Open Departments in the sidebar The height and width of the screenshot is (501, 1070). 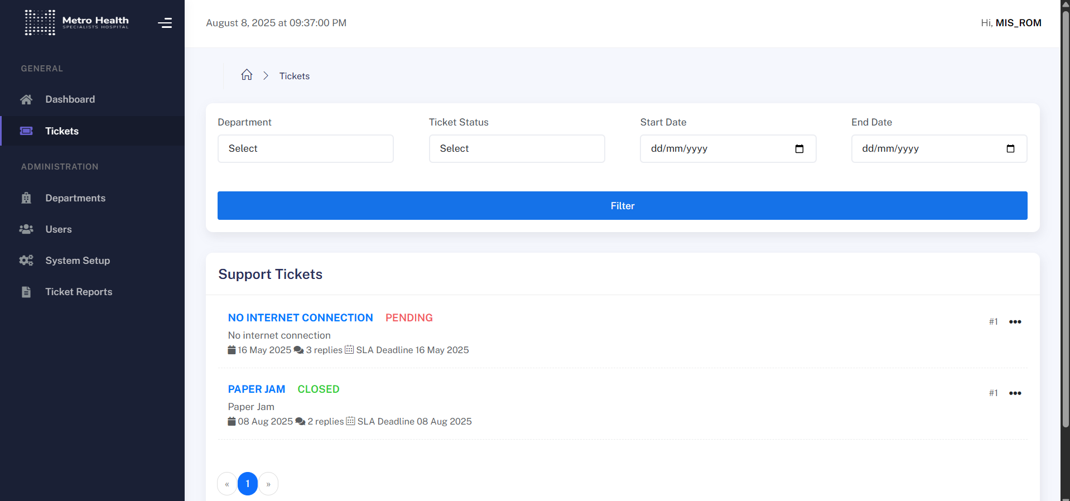[75, 198]
